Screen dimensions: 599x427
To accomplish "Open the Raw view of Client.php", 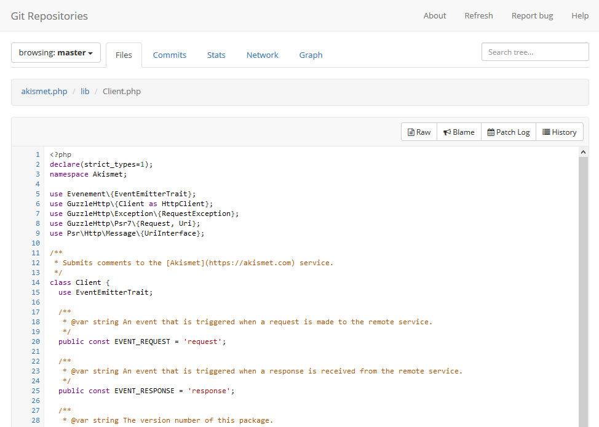I will [418, 131].
